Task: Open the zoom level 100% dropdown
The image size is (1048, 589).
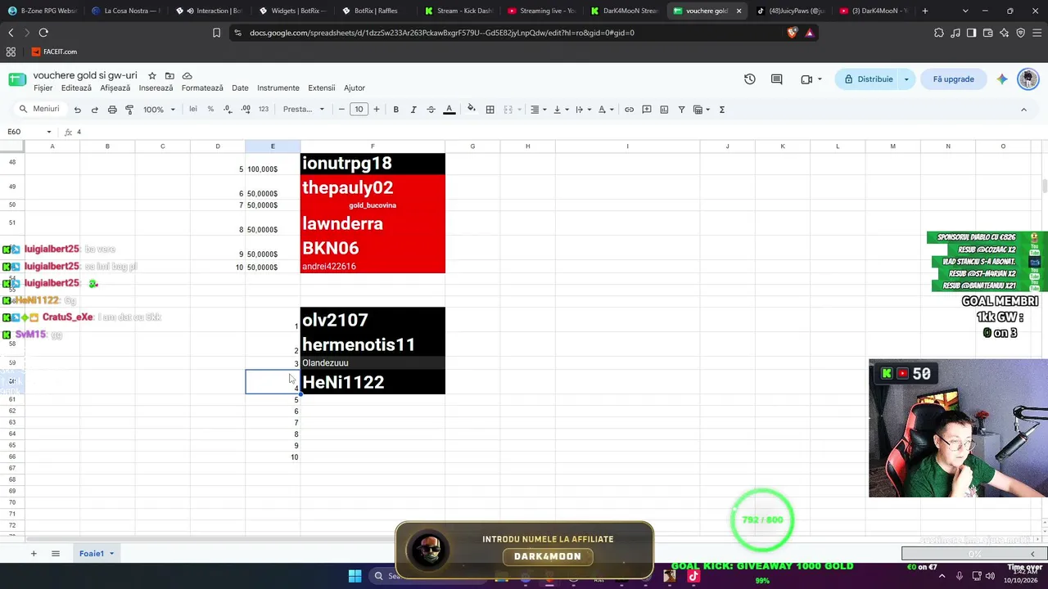Action: pyautogui.click(x=159, y=110)
